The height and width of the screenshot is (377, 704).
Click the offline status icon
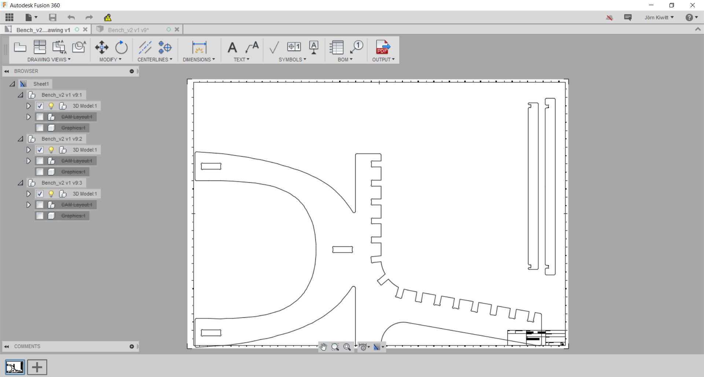click(609, 17)
